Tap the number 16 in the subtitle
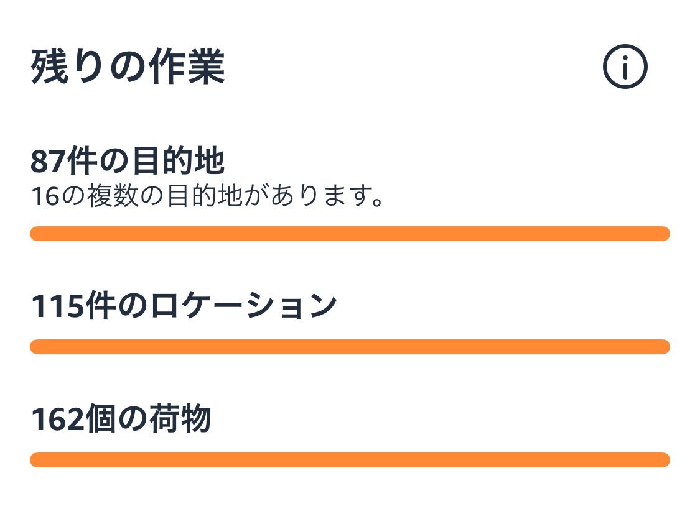The height and width of the screenshot is (519, 700). (45, 196)
